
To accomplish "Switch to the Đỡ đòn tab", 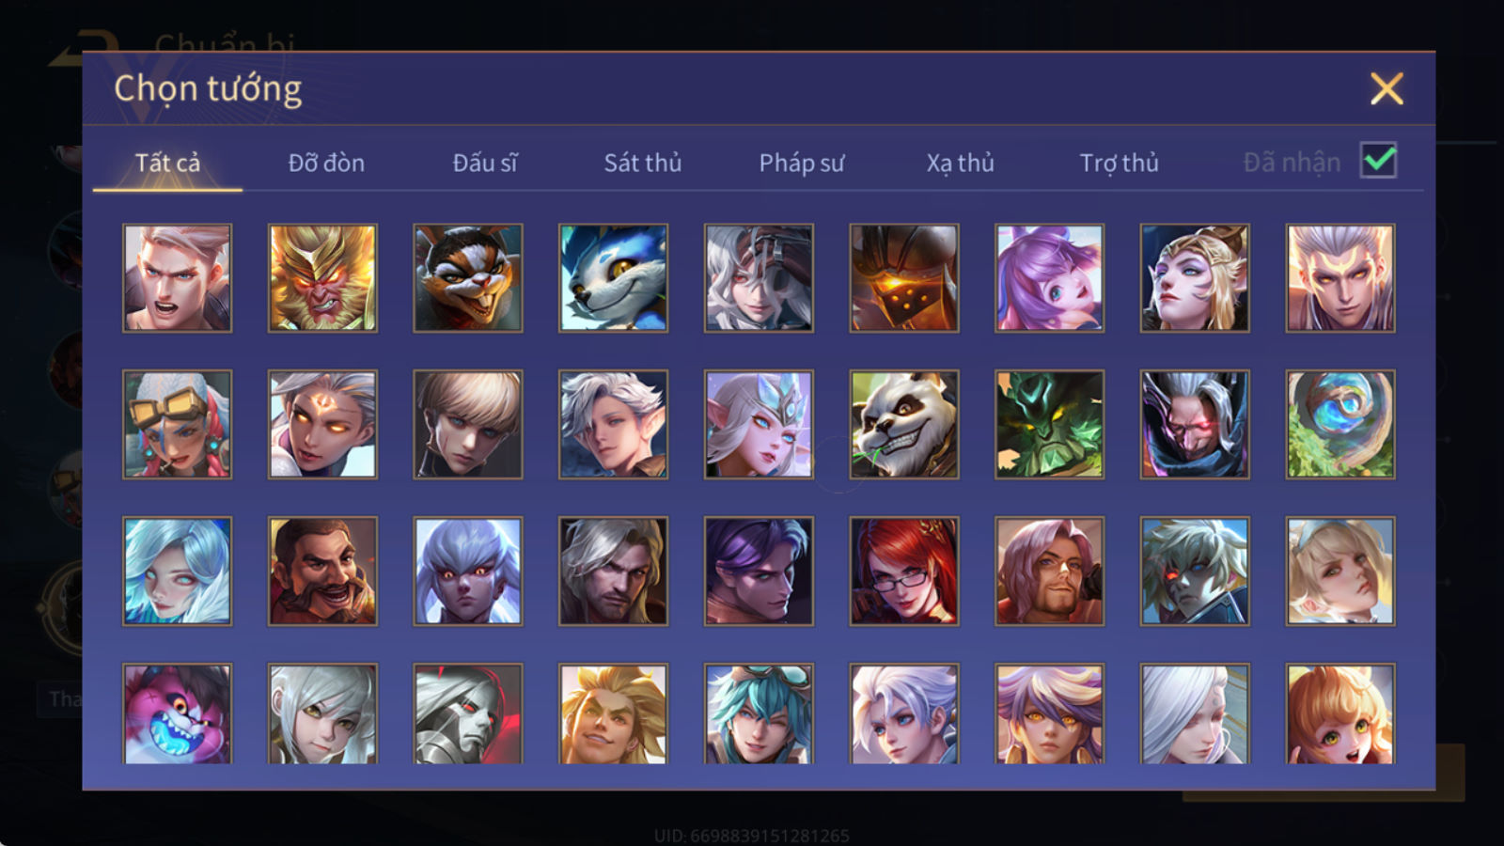I will coord(326,163).
